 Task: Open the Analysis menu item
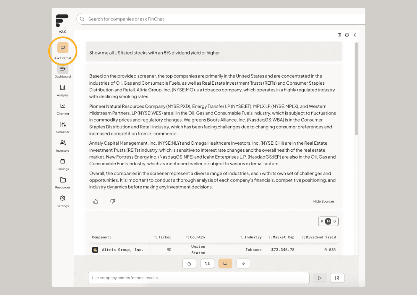(x=63, y=90)
